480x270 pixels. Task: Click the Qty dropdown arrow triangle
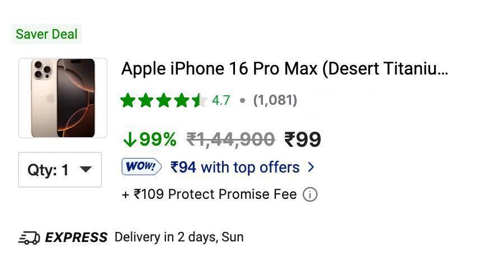(85, 169)
